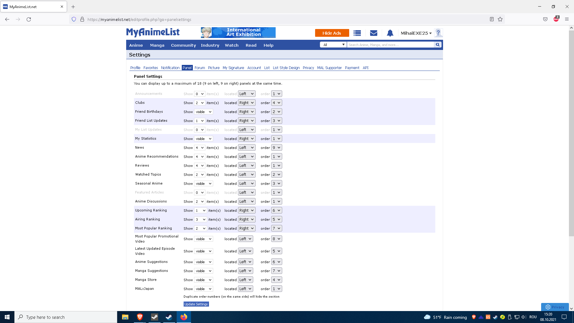Click the Privacy floating button

(x=555, y=307)
